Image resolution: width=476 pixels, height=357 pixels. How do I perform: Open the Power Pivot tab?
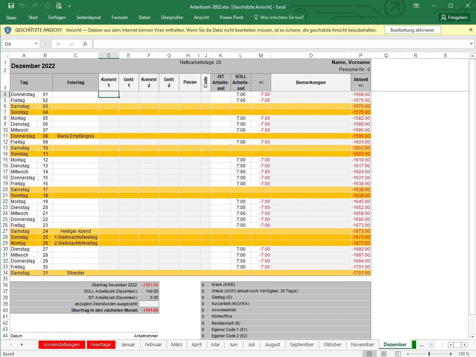[x=231, y=17]
